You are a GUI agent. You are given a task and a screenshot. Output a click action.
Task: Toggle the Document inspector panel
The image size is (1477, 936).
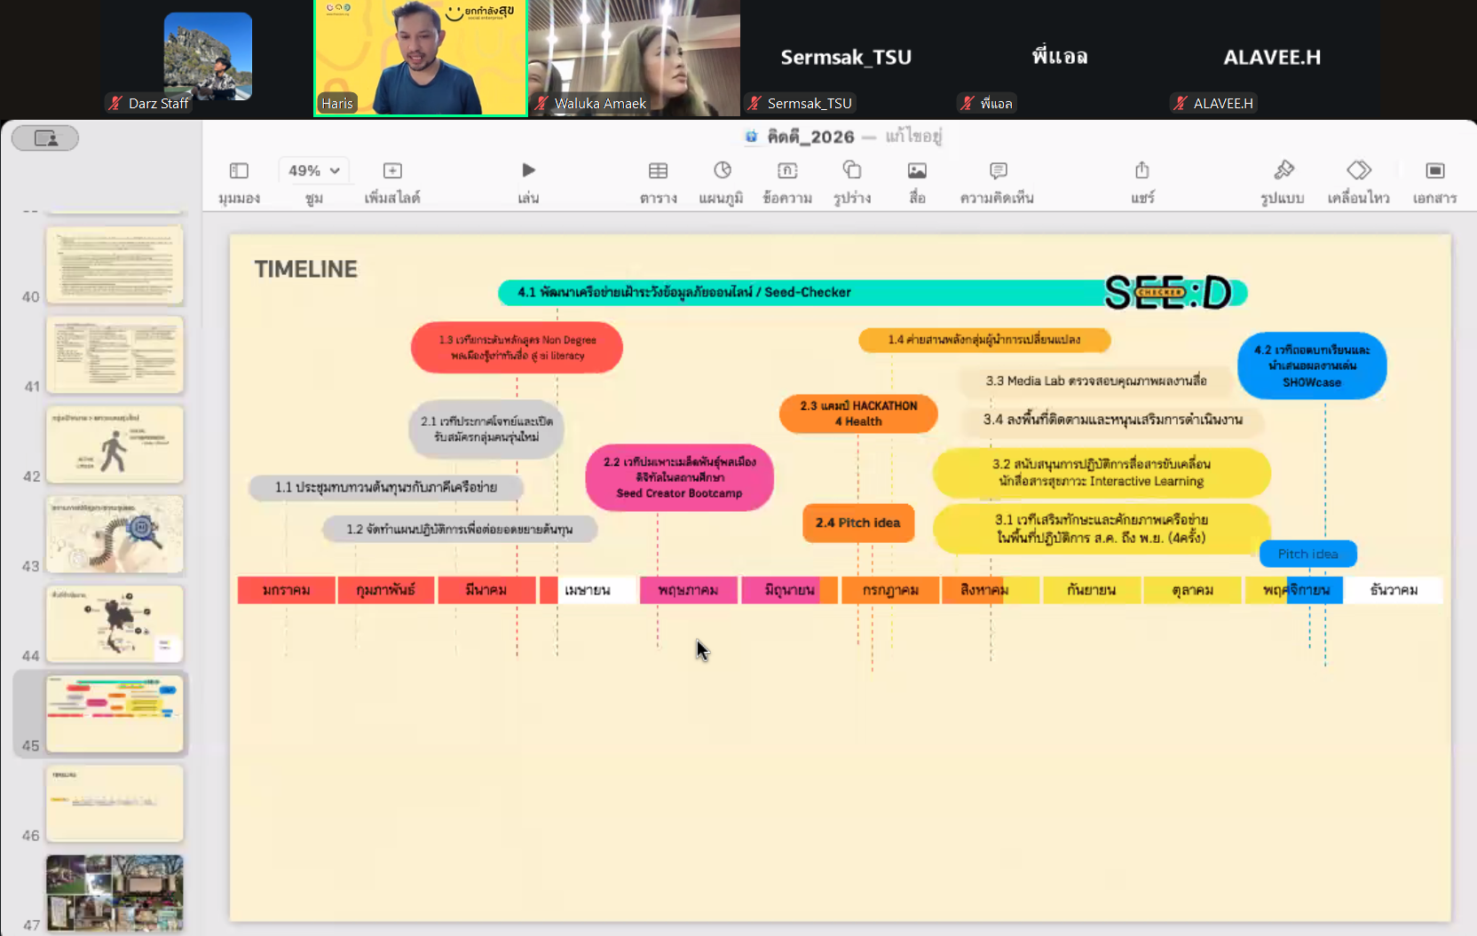1434,170
